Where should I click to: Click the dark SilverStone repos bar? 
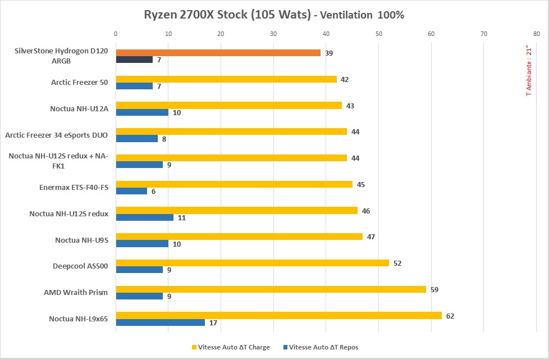tap(134, 60)
